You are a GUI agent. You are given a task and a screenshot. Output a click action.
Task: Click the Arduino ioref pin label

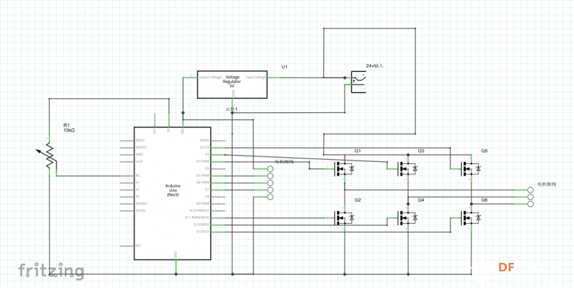pyautogui.click(x=139, y=161)
